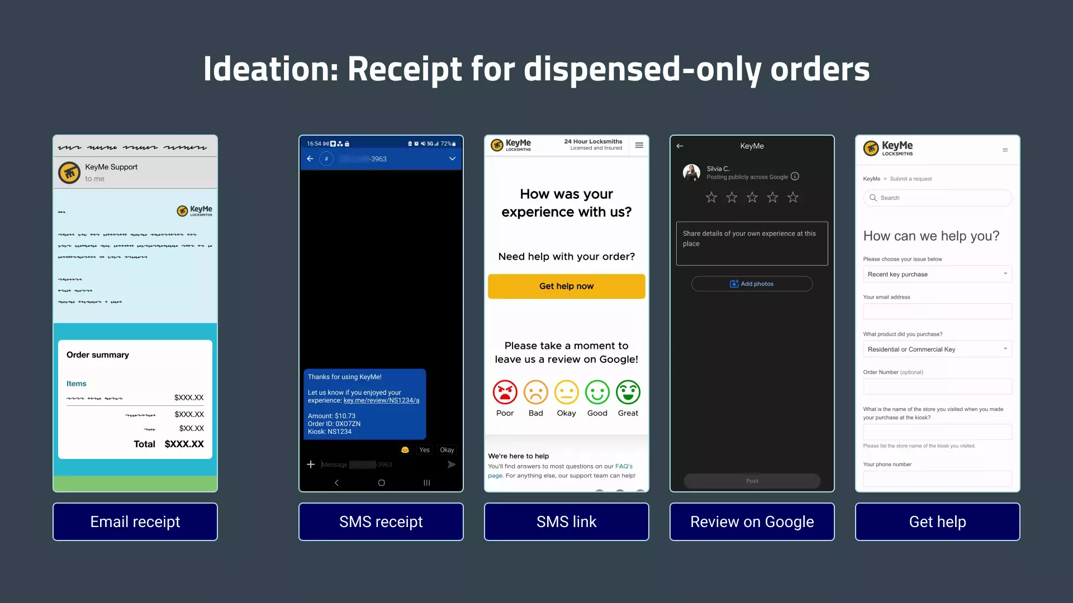Enable the Okay emoji rating toggle
The width and height of the screenshot is (1073, 603).
coord(566,393)
